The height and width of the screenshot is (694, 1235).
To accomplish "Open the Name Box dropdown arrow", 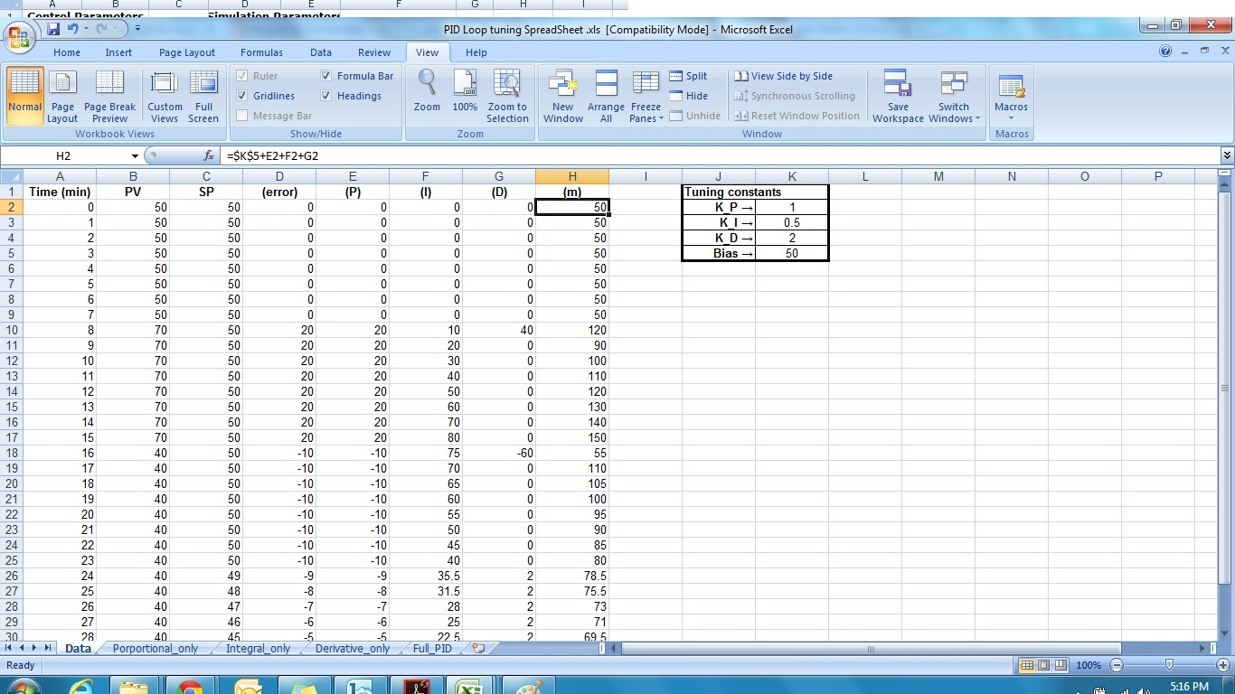I will [x=135, y=156].
